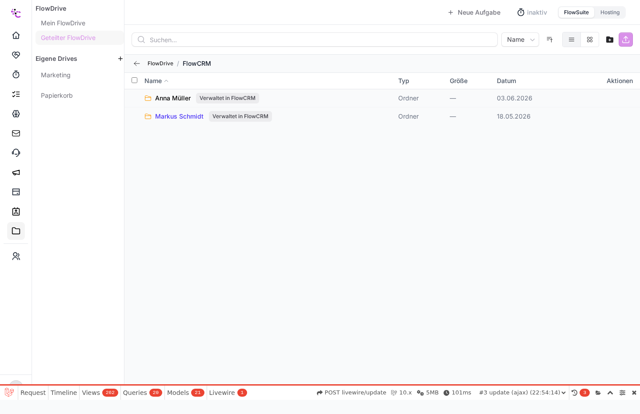The width and height of the screenshot is (640, 414).
Task: Click Anna Müller folder icon
Action: point(148,98)
